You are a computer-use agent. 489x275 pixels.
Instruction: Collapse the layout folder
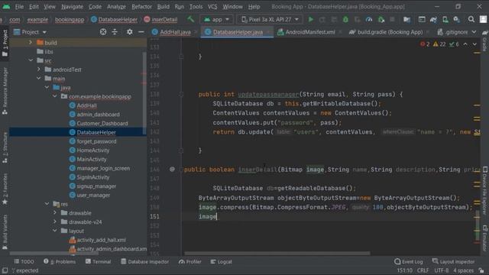click(x=55, y=231)
